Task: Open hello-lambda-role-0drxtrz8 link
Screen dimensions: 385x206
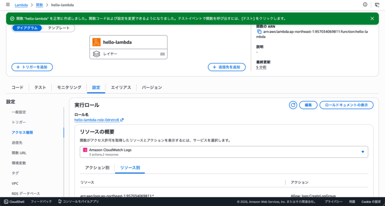Action: 97,120
